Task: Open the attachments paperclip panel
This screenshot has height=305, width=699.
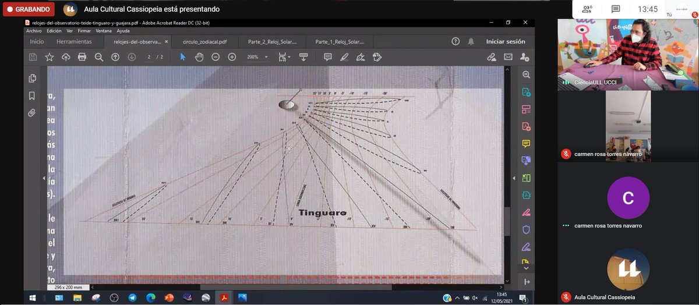Action: pyautogui.click(x=32, y=112)
